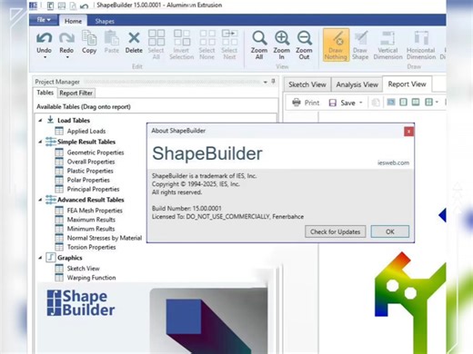Click the Redo icon in ribbon

click(66, 38)
